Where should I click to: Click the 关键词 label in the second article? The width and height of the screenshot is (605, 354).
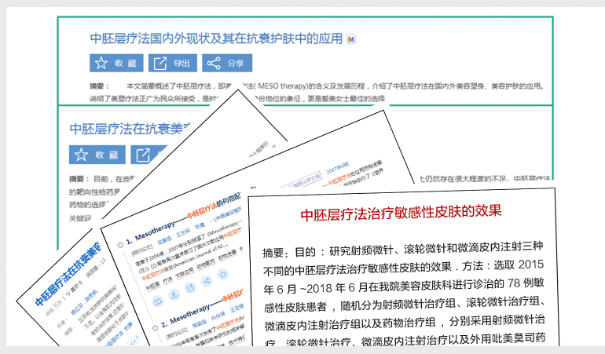coord(80,217)
